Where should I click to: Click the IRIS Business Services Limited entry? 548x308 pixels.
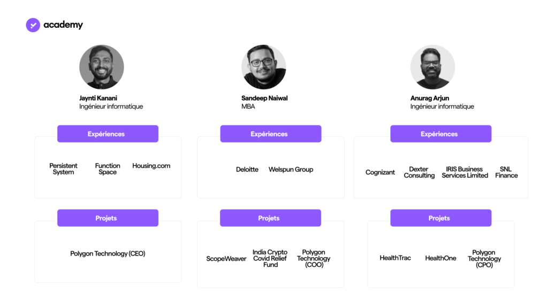(x=465, y=172)
